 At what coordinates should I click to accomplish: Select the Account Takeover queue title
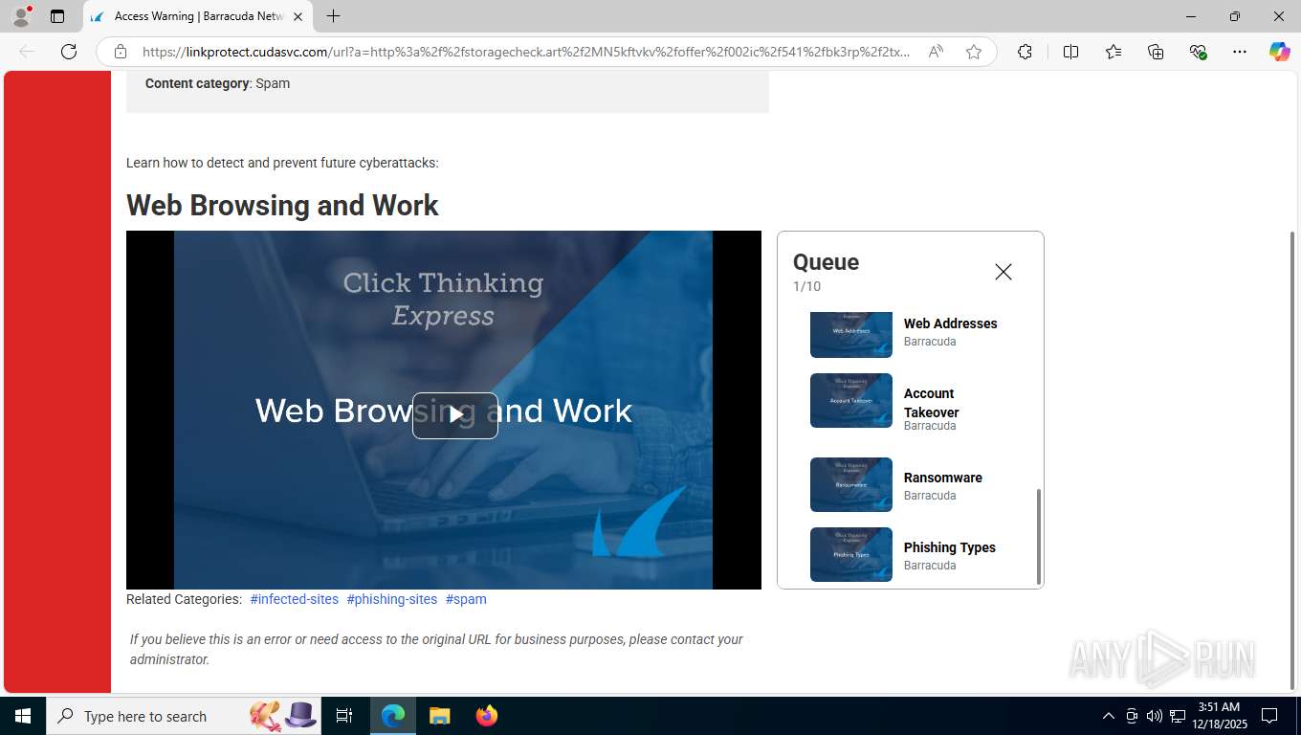(x=931, y=403)
